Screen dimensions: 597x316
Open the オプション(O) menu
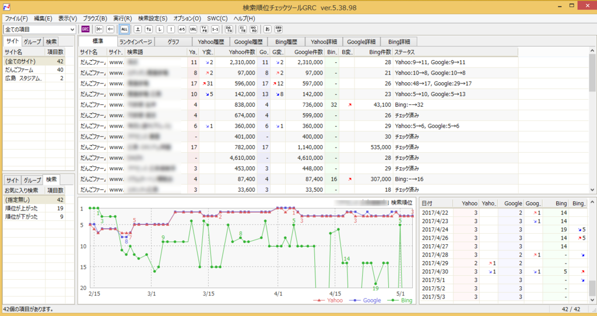(x=187, y=18)
